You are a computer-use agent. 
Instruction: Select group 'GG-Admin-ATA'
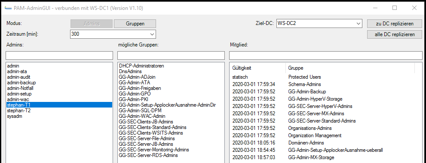point(171,83)
